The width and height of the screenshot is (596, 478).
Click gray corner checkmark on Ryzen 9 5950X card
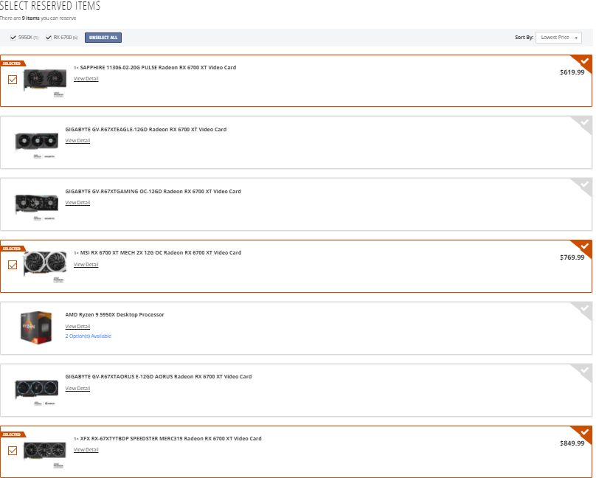point(584,308)
